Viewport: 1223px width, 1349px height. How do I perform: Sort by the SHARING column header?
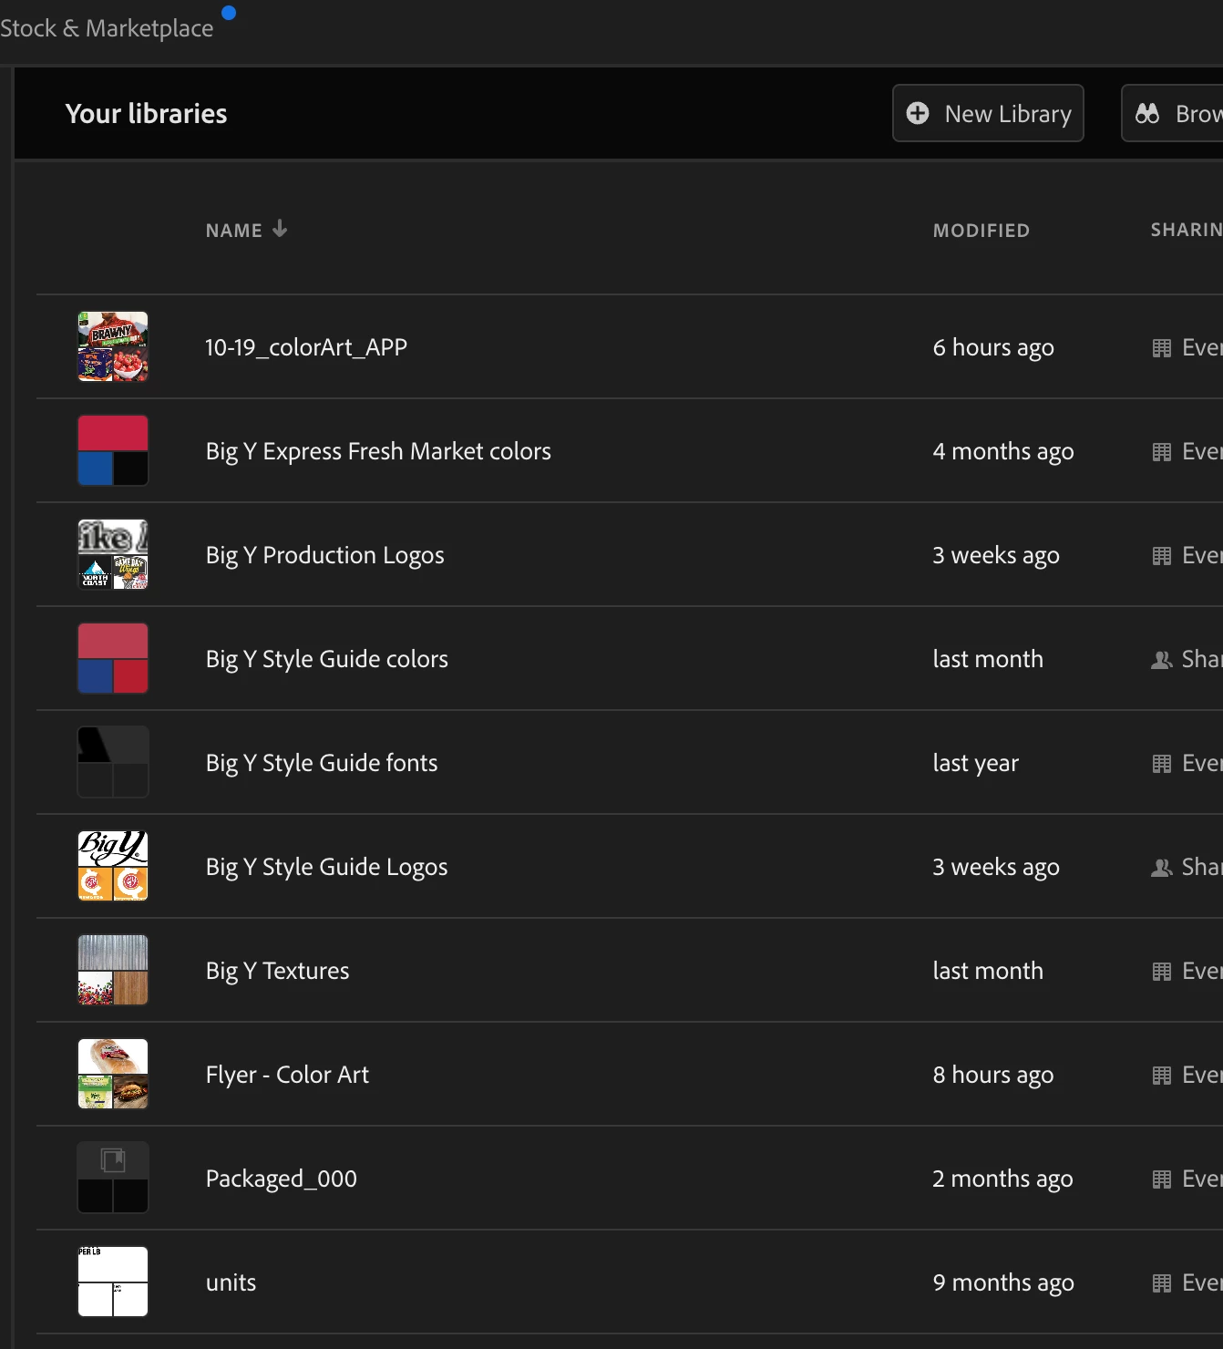[x=1187, y=230]
